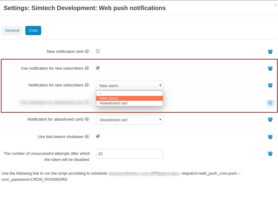Click users icon on unsuccessful attempts row
The height and width of the screenshot is (200, 278).
click(270, 154)
